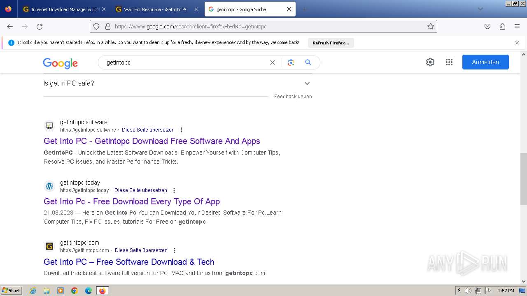The image size is (527, 296).
Task: Open the network tray icon
Action: tap(478, 291)
